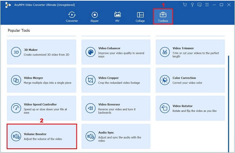The height and width of the screenshot is (153, 235).
Task: Click "Create customized 3D video from 2D" text
Action: pyautogui.click(x=47, y=55)
